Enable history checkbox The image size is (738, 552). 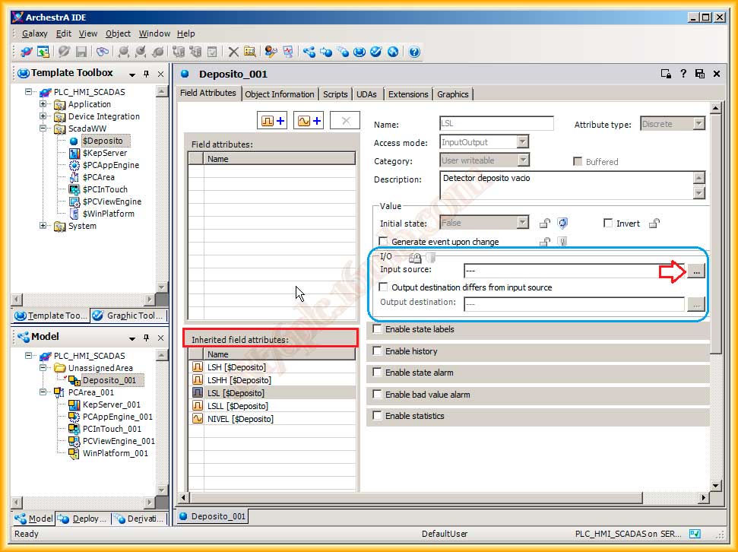(378, 351)
